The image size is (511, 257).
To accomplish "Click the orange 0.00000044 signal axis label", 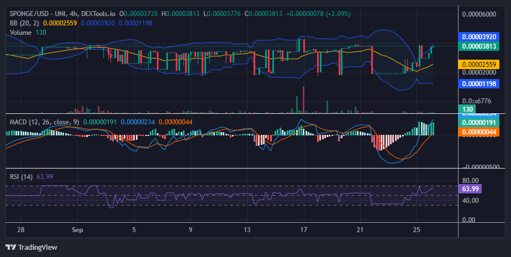I will 478,132.
